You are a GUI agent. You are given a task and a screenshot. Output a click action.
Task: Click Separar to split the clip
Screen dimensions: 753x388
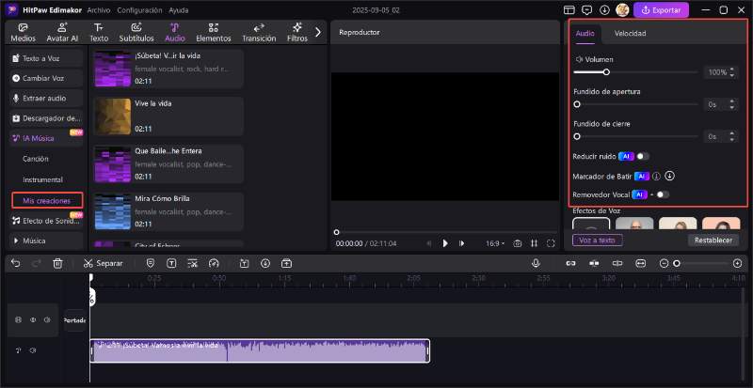pyautogui.click(x=104, y=263)
